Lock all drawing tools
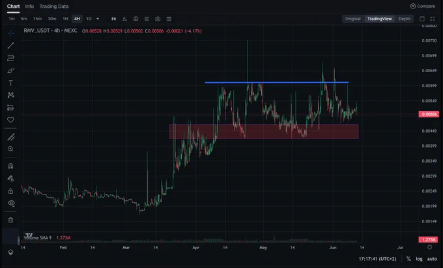 click(10, 191)
